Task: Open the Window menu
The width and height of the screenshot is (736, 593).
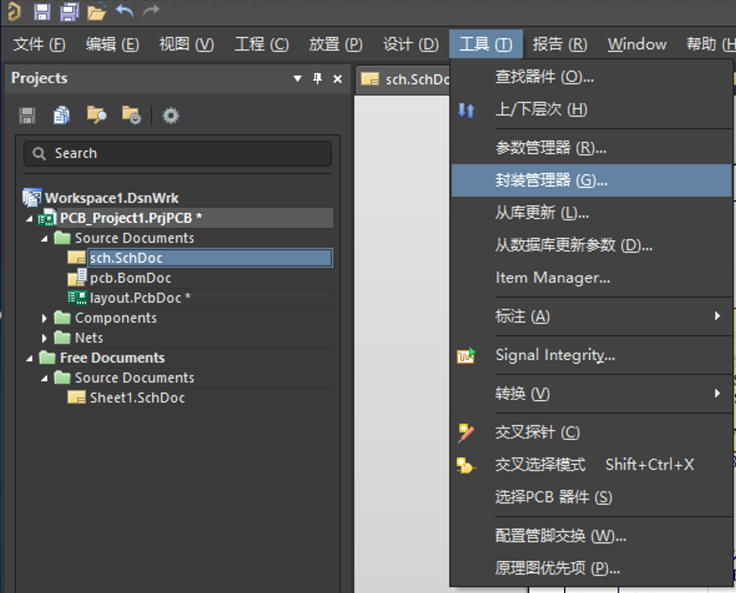Action: tap(637, 44)
